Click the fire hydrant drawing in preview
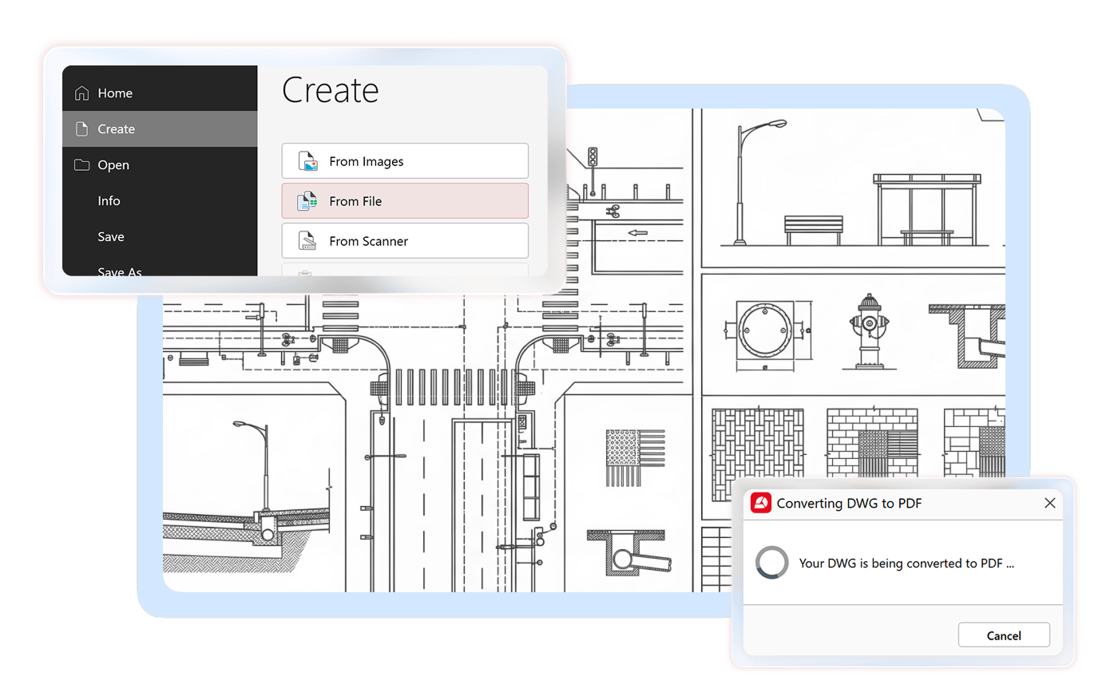 [x=866, y=331]
